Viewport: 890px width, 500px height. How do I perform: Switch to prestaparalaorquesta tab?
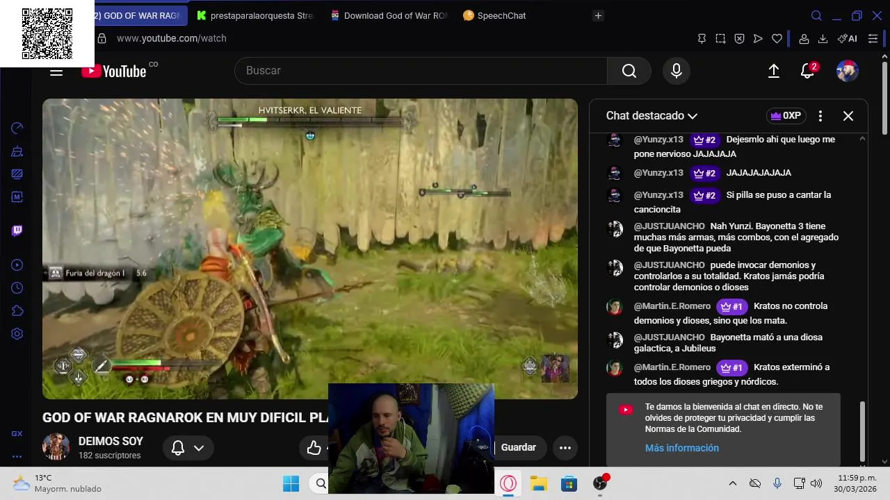pos(255,15)
